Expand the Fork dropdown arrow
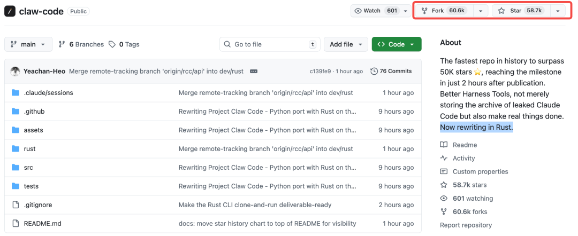The height and width of the screenshot is (236, 578). (x=480, y=11)
